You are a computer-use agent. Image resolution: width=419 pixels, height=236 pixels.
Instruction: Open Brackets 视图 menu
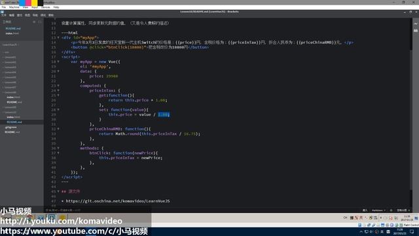tap(27, 15)
